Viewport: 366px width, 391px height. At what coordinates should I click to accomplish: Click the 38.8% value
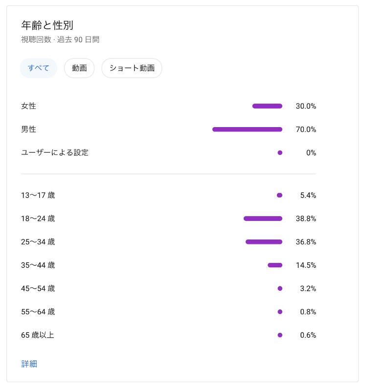tap(306, 218)
